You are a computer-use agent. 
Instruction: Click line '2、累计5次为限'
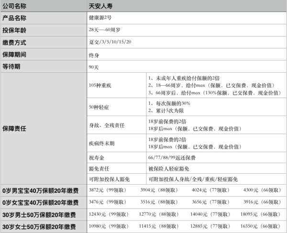click(x=166, y=111)
